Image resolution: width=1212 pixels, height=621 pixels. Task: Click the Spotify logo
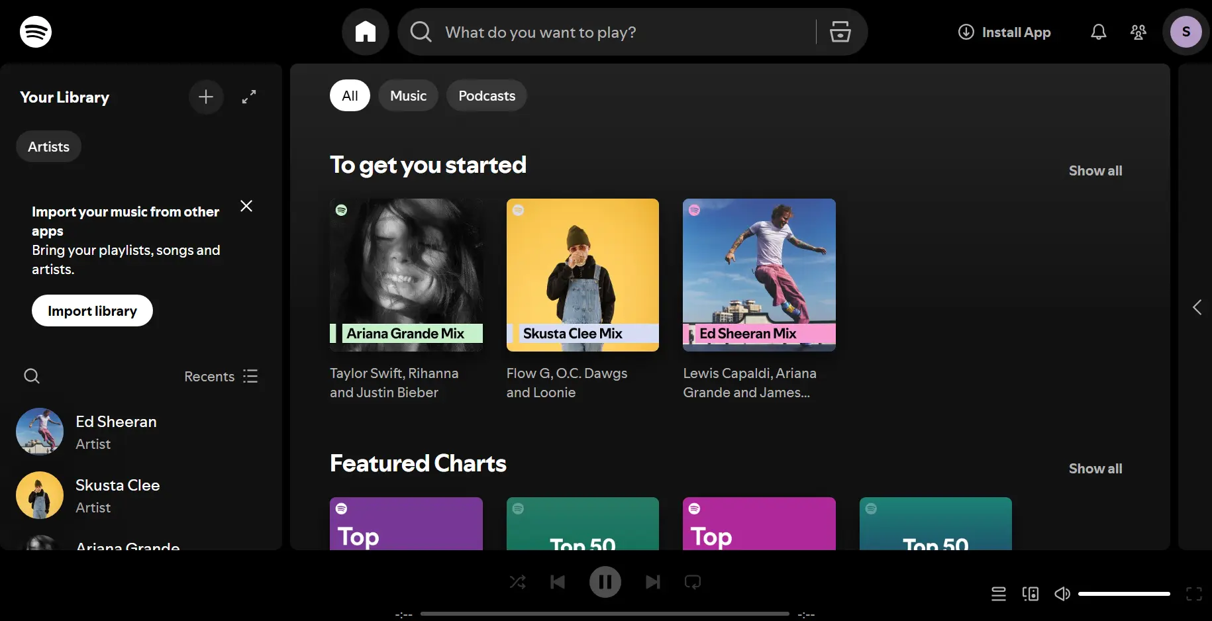coord(36,32)
